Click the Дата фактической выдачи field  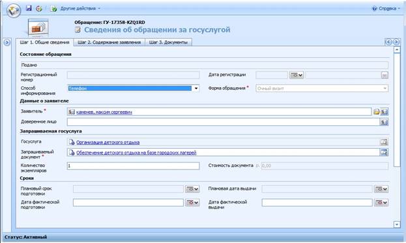pos(317,203)
